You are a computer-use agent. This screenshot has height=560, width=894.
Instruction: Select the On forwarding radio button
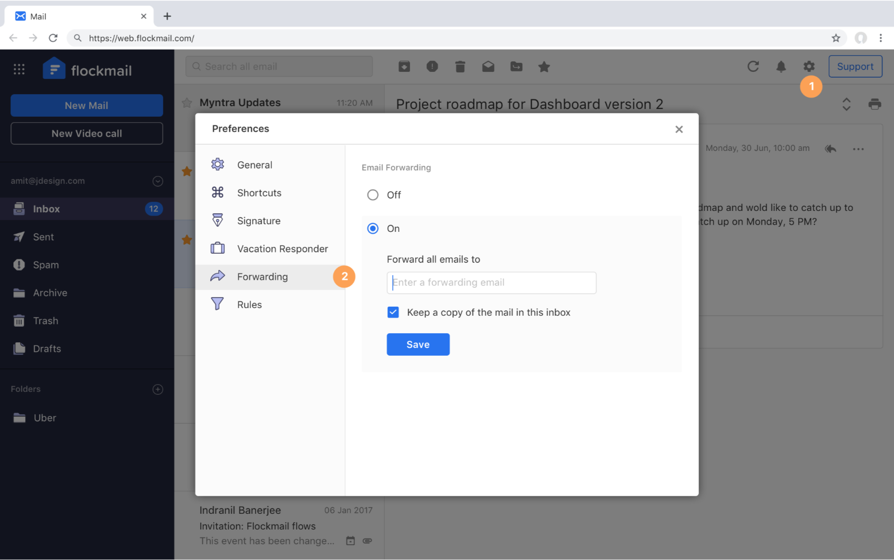[373, 229]
